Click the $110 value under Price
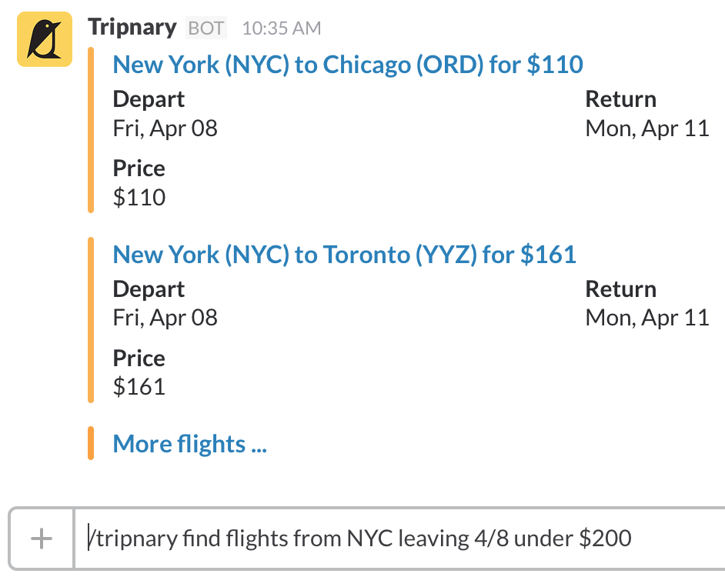This screenshot has height=577, width=725. tap(139, 198)
